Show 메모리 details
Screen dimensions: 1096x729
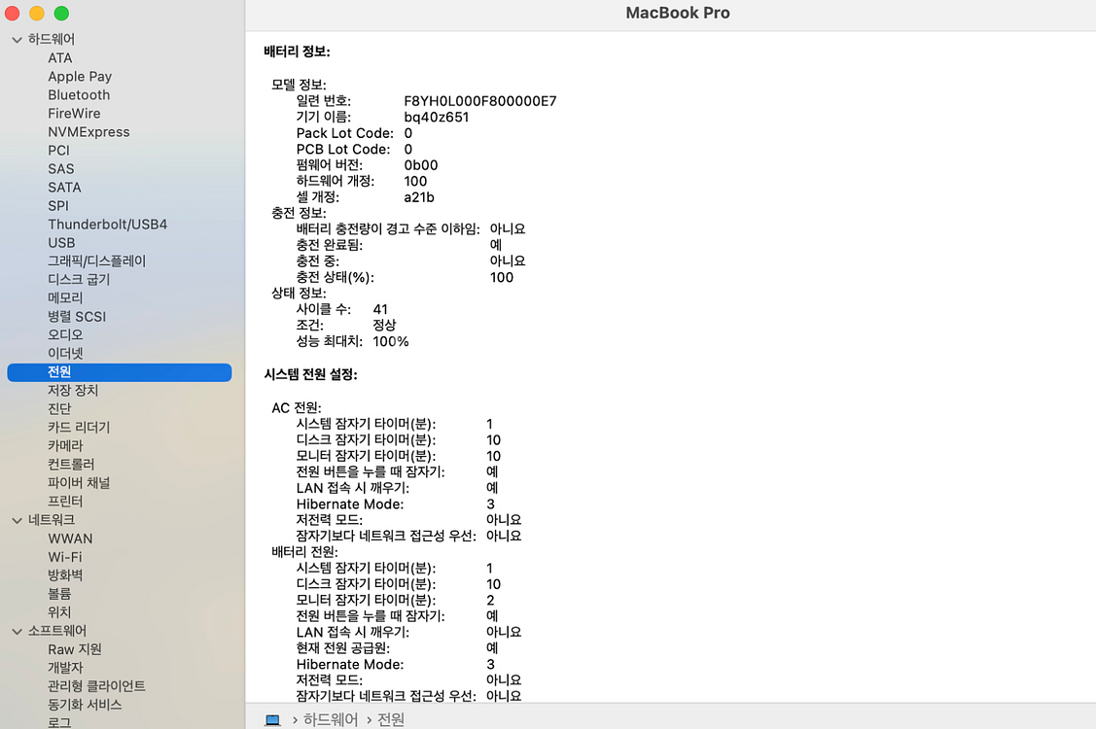click(65, 297)
